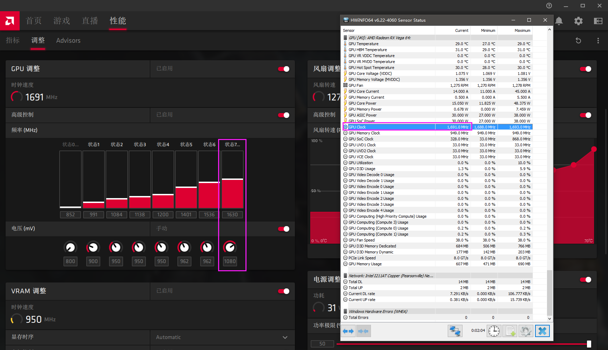Open the 游戏 tab
Image resolution: width=608 pixels, height=350 pixels.
click(x=62, y=21)
